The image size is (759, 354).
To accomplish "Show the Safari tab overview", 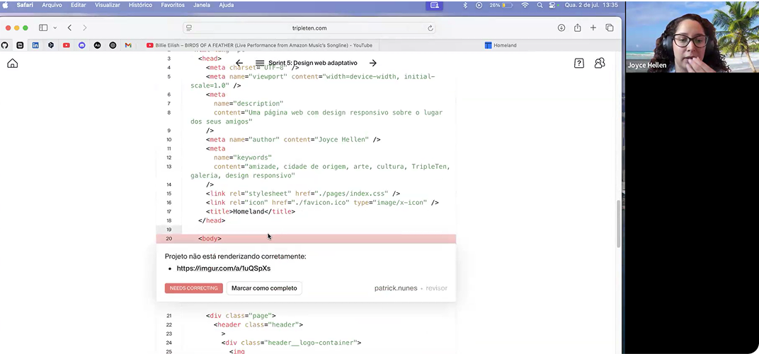I will [x=610, y=28].
